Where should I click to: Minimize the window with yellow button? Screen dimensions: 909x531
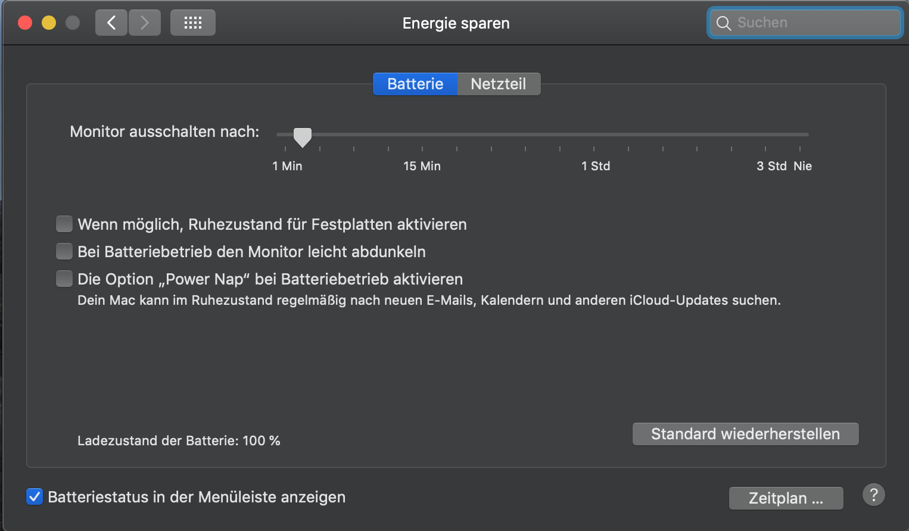pyautogui.click(x=49, y=23)
